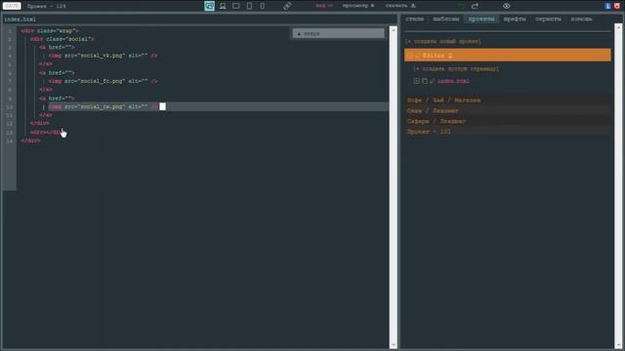Screen dimensions: 625x351
Task: Open the 'шаблоны' tab
Action: tap(446, 19)
